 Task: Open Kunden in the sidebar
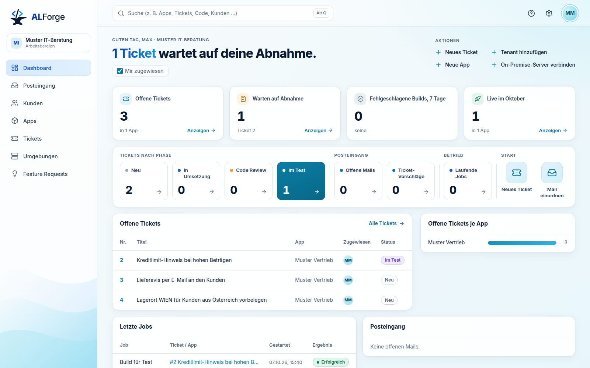(48, 103)
